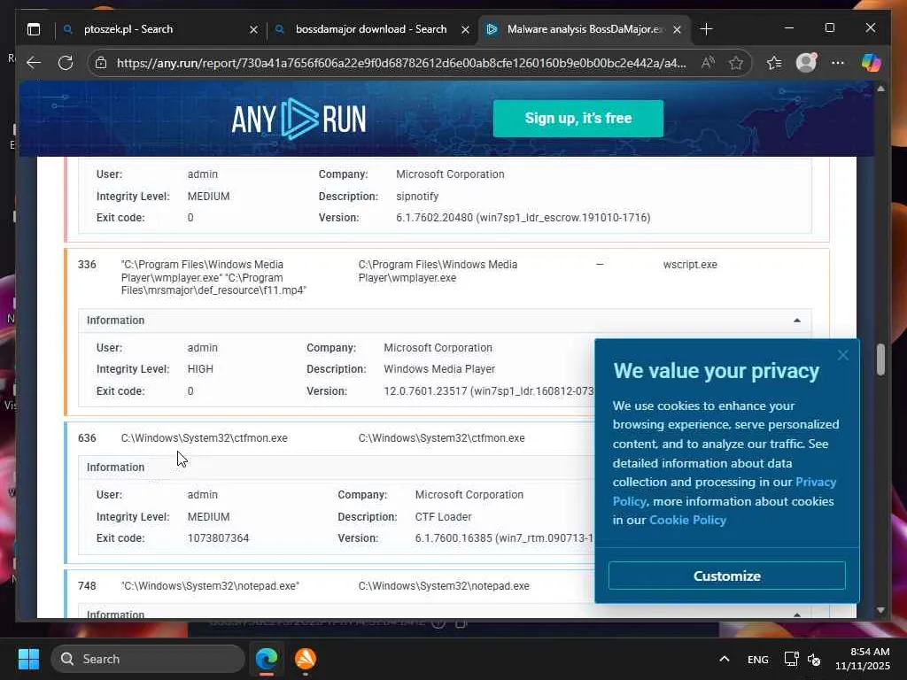Click the CTF Loader description value
The height and width of the screenshot is (680, 907).
coord(443,517)
